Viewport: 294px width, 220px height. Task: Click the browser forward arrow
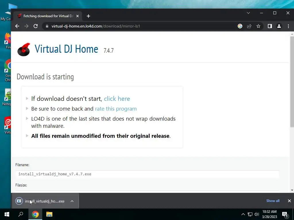[x=26, y=26]
